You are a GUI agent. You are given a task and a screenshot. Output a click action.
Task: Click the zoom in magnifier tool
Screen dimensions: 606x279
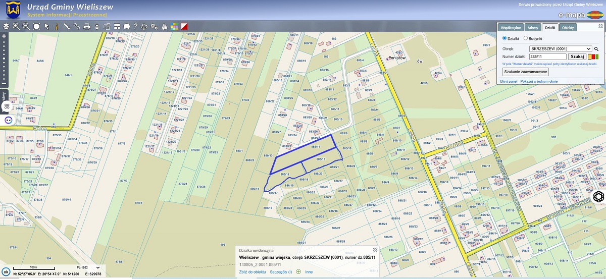point(16,26)
